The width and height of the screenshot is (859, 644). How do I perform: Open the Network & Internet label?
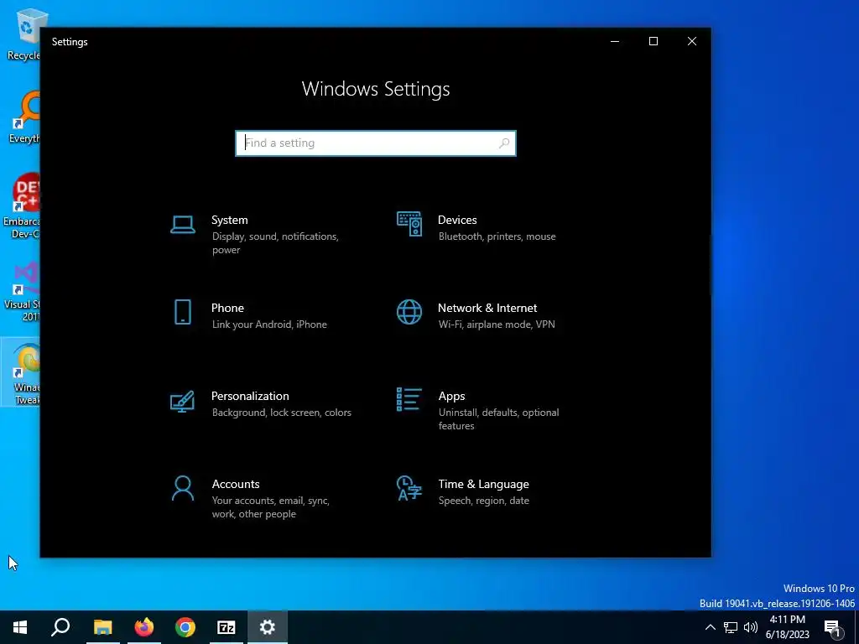pyautogui.click(x=487, y=309)
